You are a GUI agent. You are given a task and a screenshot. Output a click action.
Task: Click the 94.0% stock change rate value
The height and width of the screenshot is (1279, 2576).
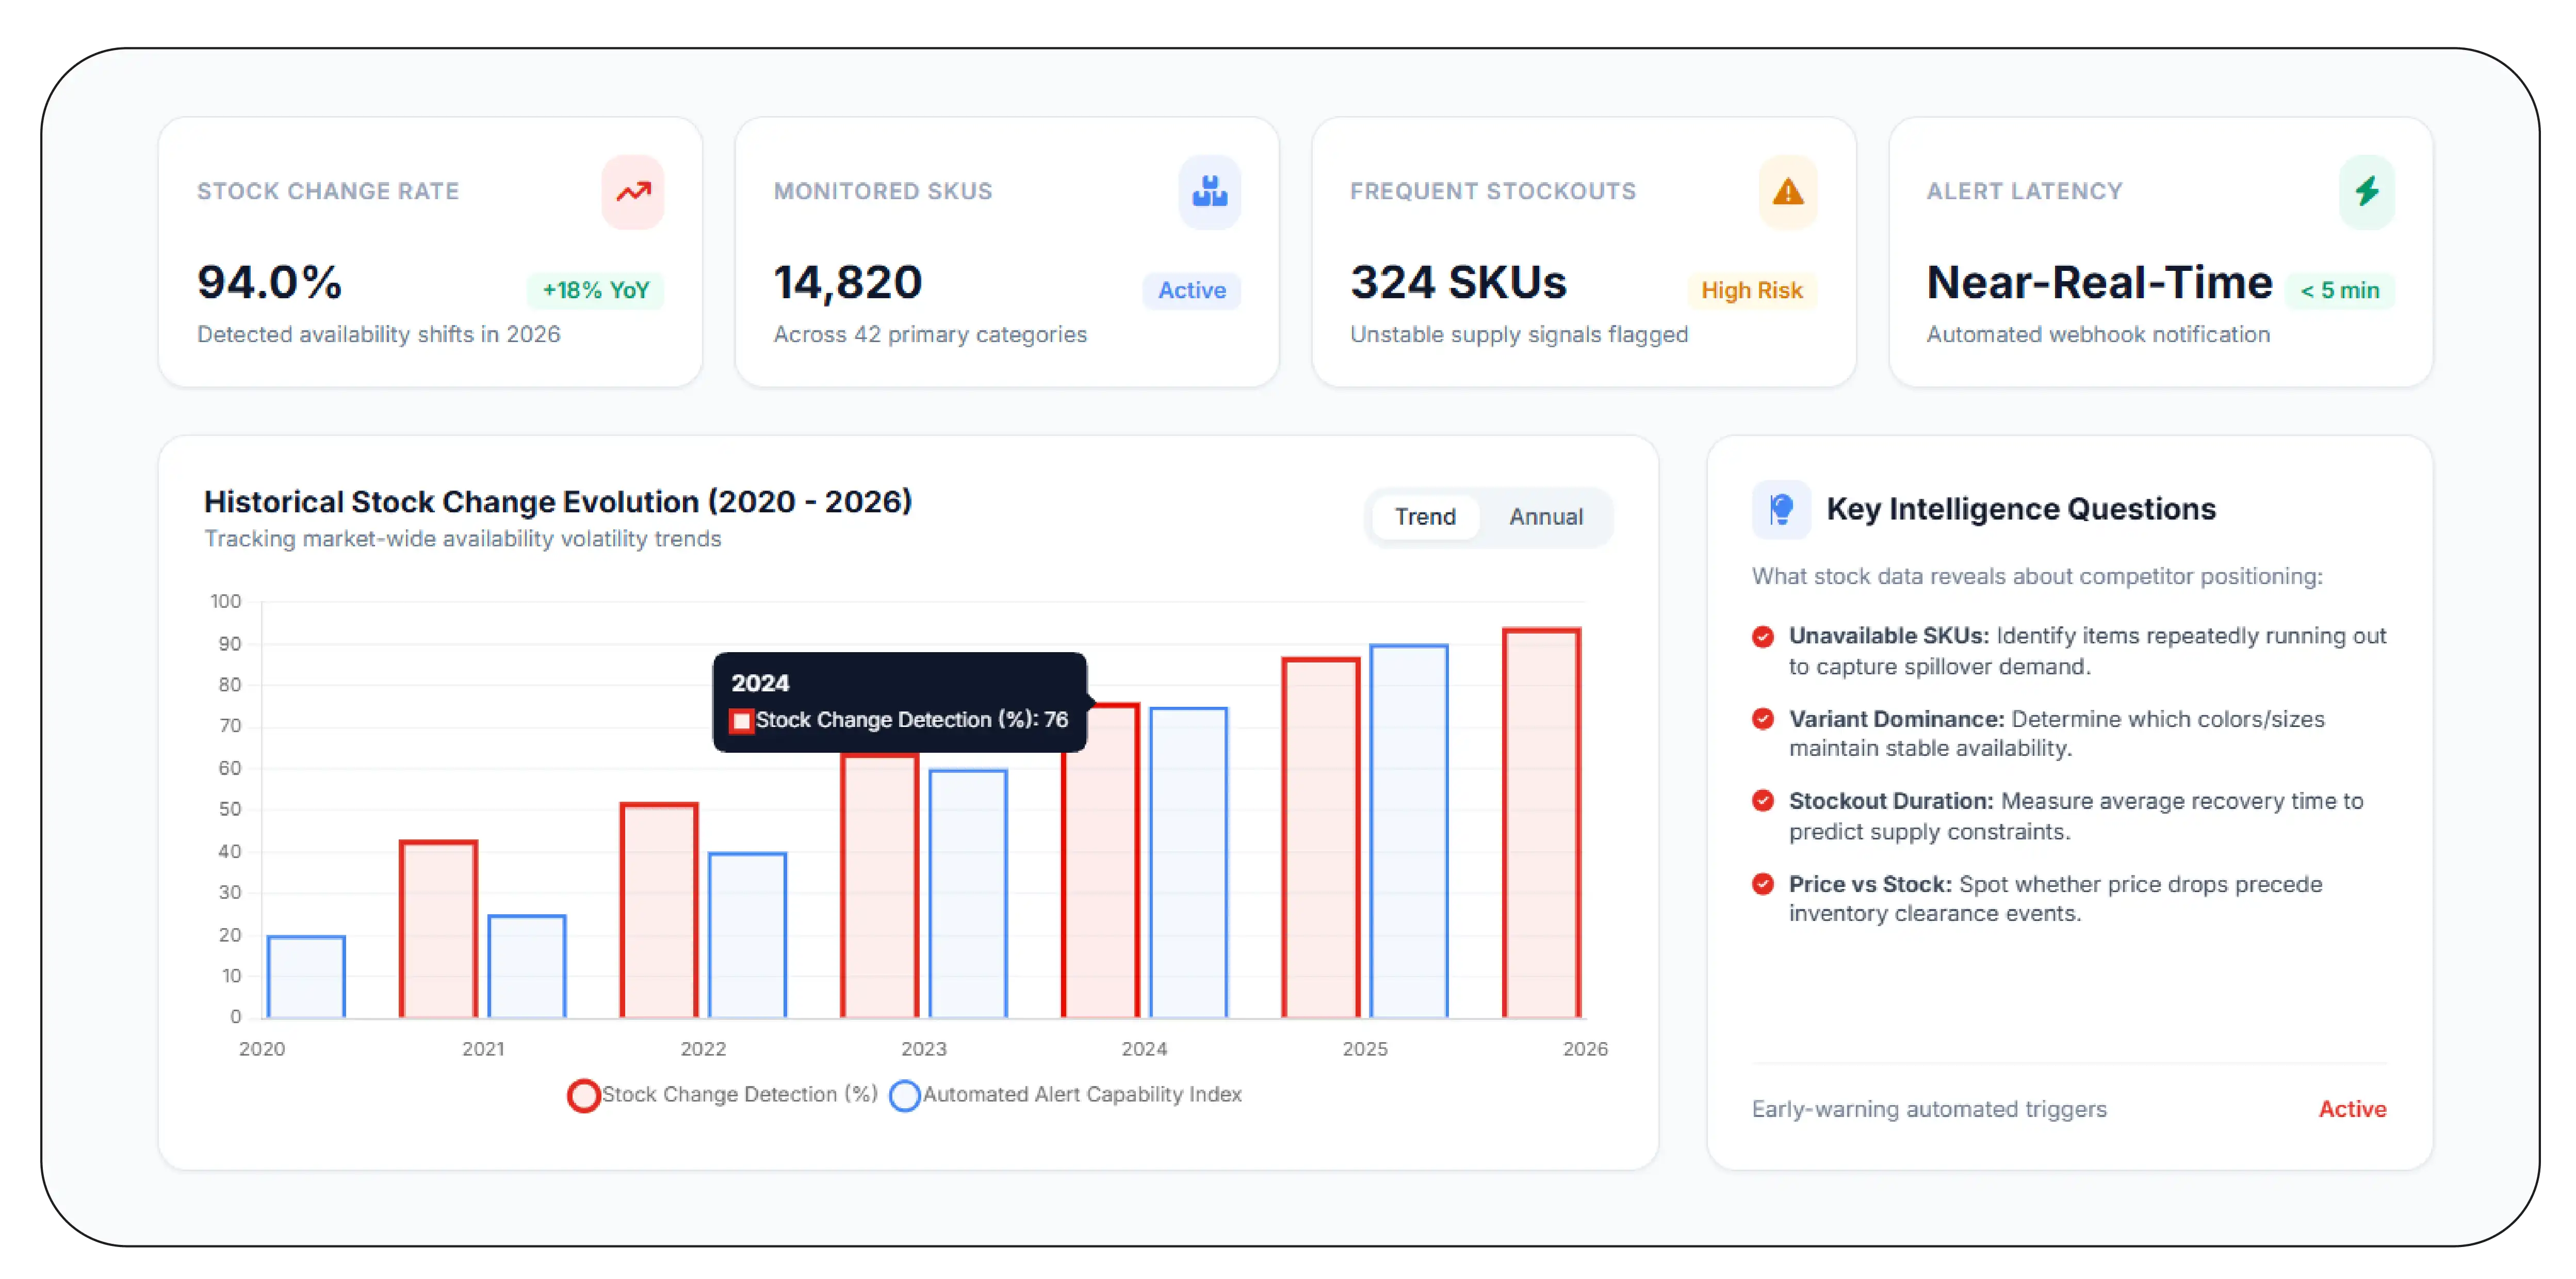[x=269, y=283]
